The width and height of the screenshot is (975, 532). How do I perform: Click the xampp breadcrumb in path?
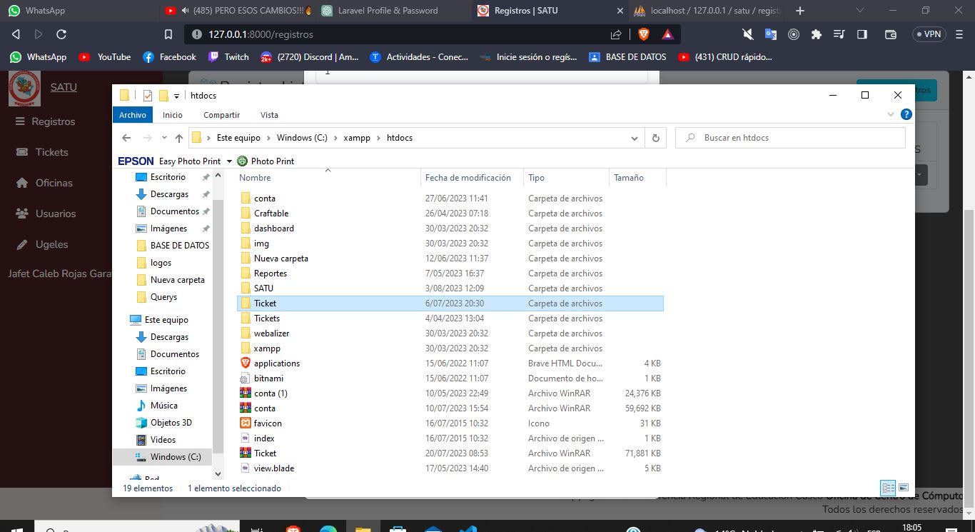[356, 138]
